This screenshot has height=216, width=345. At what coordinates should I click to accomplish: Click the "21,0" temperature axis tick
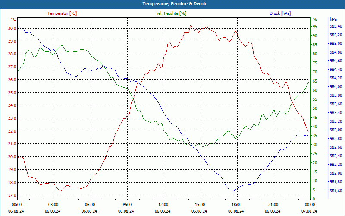pyautogui.click(x=12, y=144)
